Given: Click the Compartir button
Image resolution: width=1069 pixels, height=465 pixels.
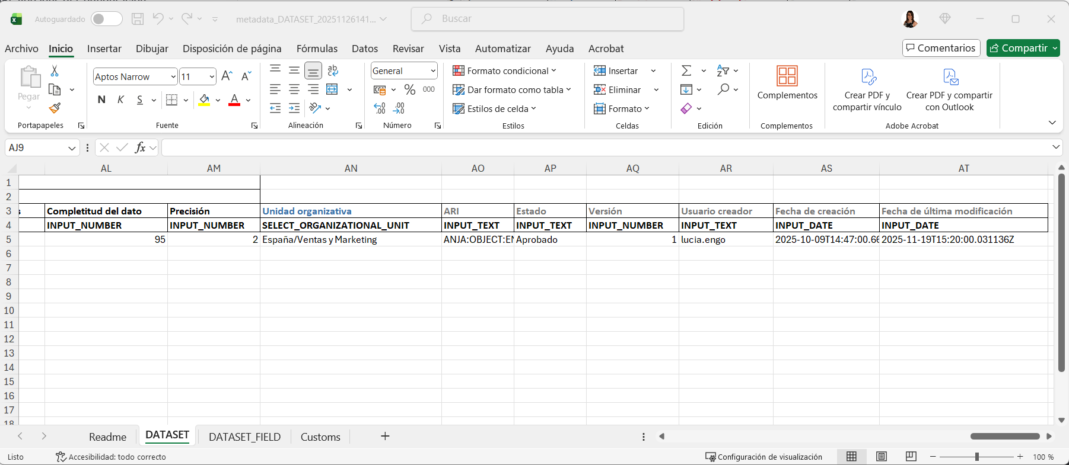Looking at the screenshot, I should click(1019, 48).
